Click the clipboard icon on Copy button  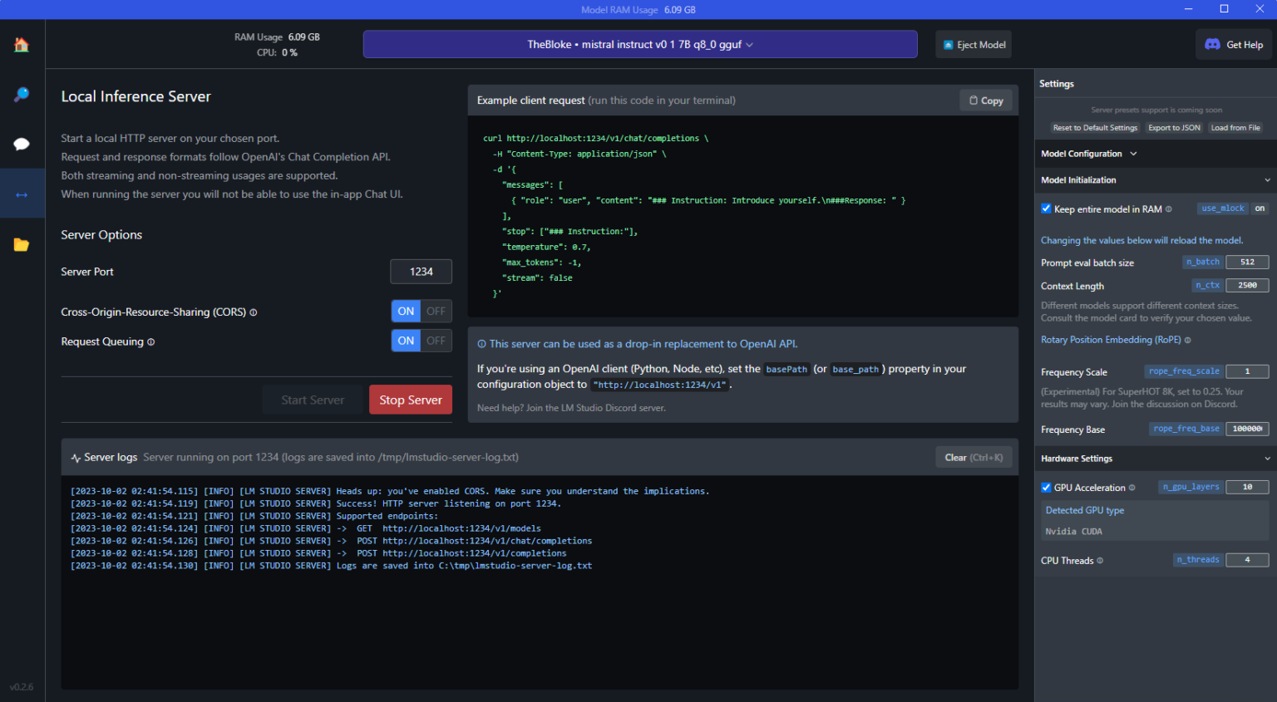[974, 101]
